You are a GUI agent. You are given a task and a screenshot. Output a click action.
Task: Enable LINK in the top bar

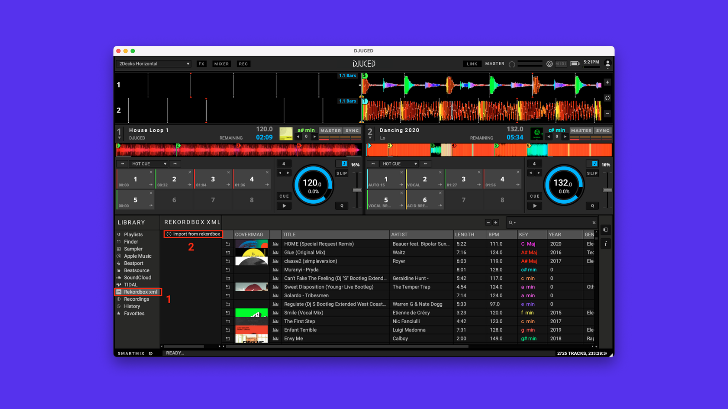point(472,64)
